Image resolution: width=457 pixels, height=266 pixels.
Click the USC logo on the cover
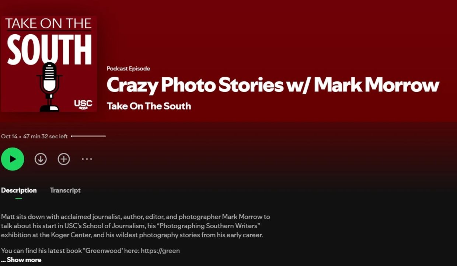[x=83, y=104]
